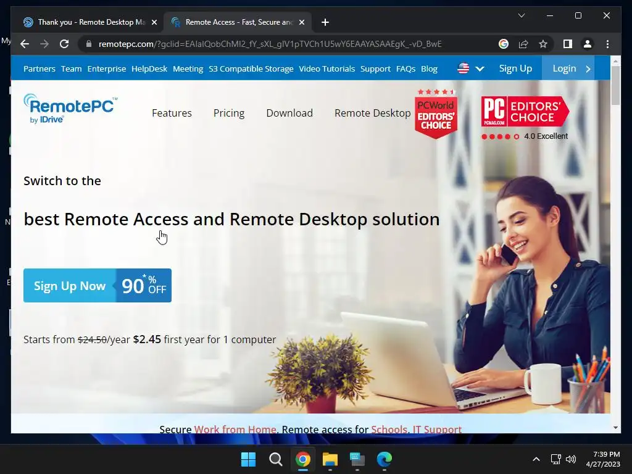Click the scrollbar down arrow
The height and width of the screenshot is (474, 632).
pyautogui.click(x=615, y=428)
